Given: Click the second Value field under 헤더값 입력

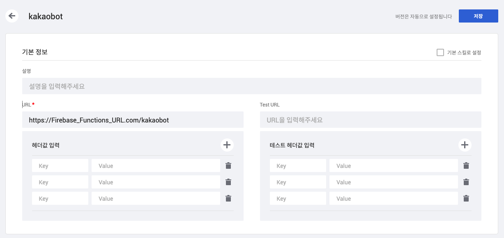Looking at the screenshot, I should [156, 182].
